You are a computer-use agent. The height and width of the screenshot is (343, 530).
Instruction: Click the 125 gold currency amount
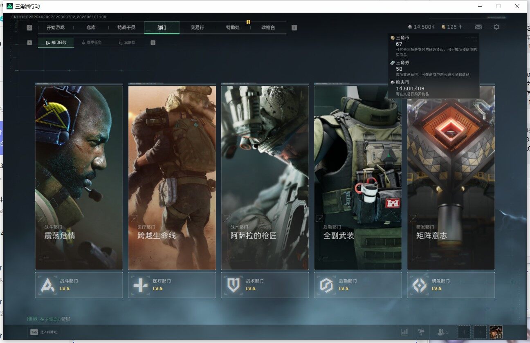click(452, 27)
